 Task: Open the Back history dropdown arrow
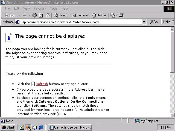coord(19,15)
